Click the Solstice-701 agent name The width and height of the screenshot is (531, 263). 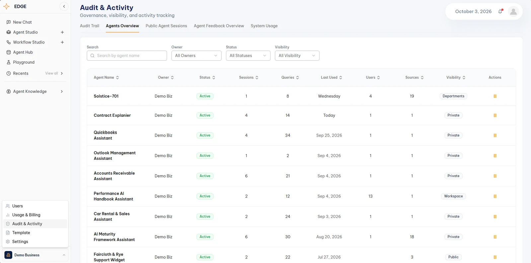pos(106,96)
